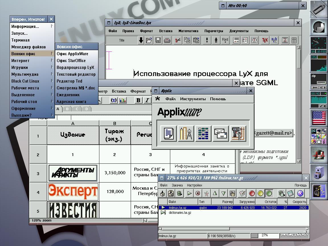
Task: Choose Адресная книга in office submenu
Action: pyautogui.click(x=77, y=101)
